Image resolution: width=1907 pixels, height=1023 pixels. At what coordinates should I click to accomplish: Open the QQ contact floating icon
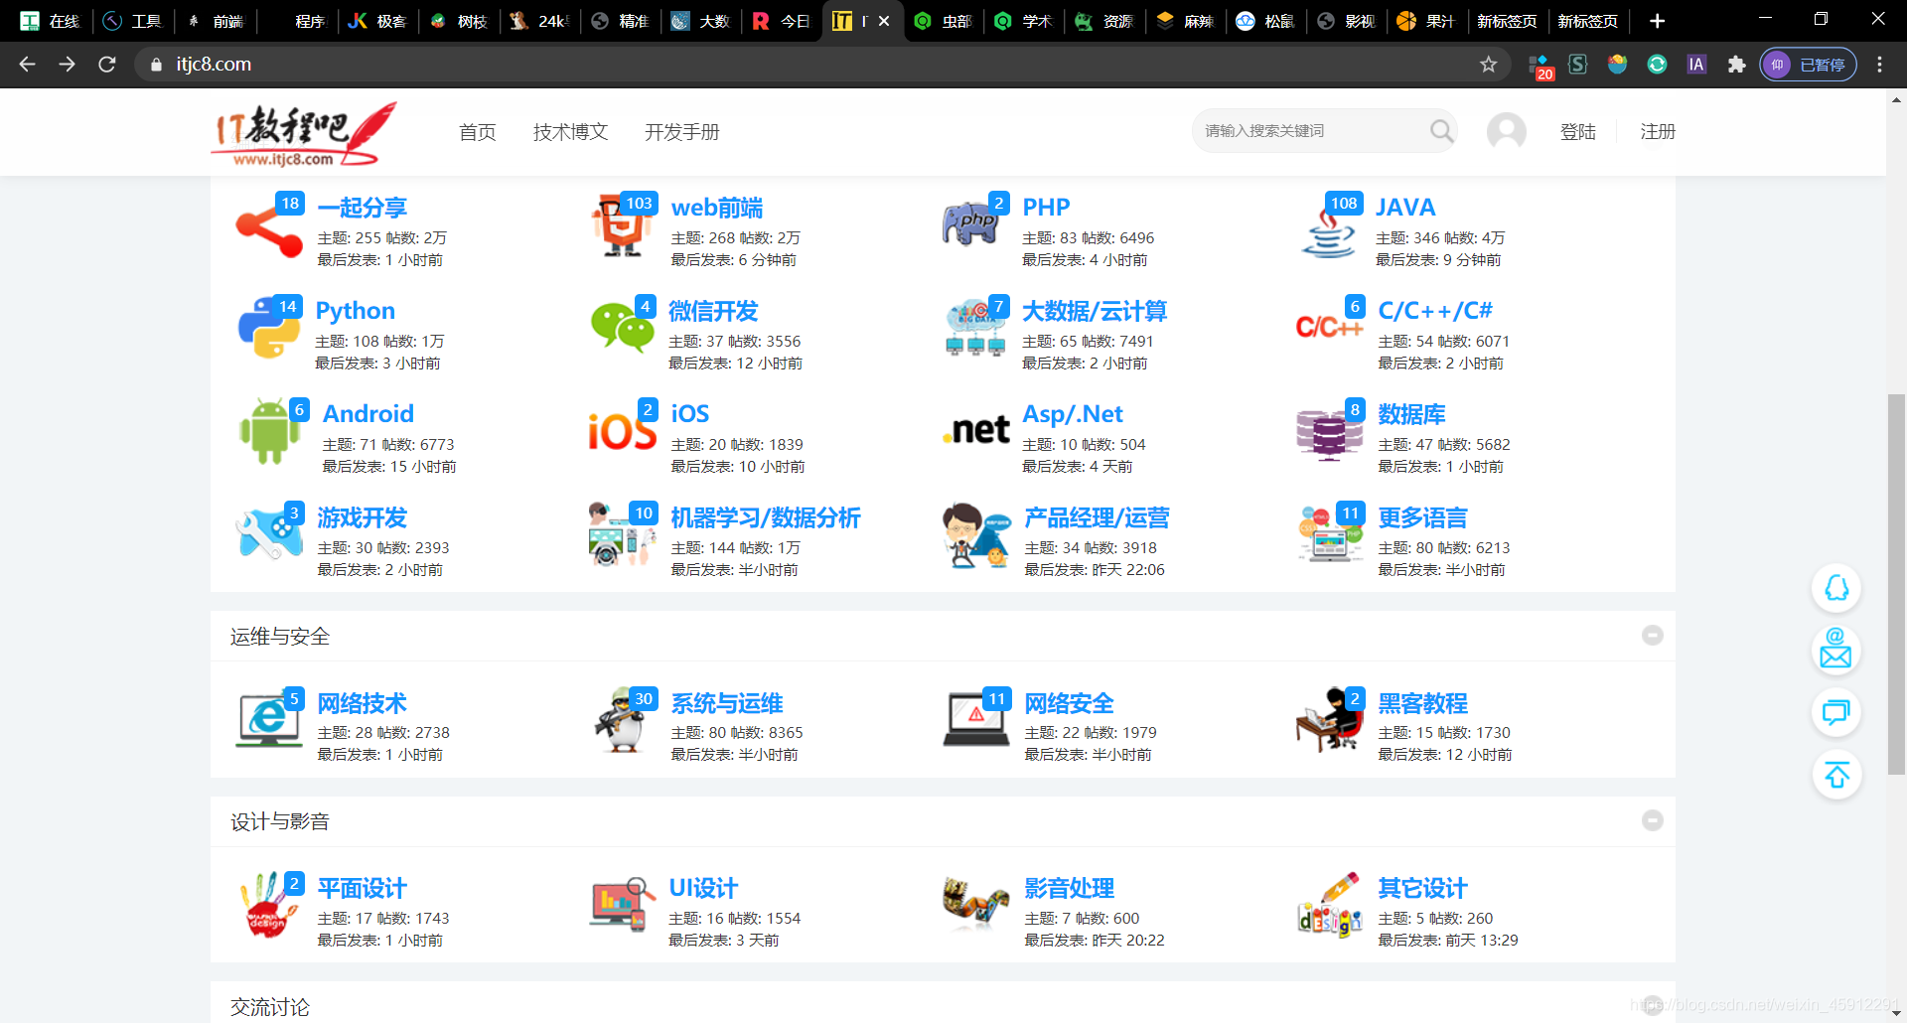pyautogui.click(x=1836, y=588)
